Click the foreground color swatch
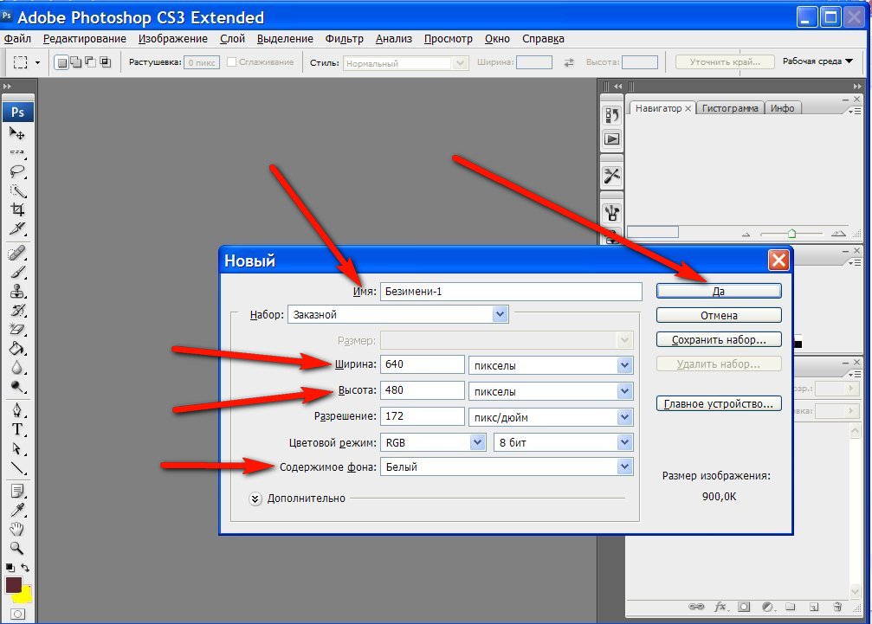Screen dimensions: 872x624 [x=13, y=584]
